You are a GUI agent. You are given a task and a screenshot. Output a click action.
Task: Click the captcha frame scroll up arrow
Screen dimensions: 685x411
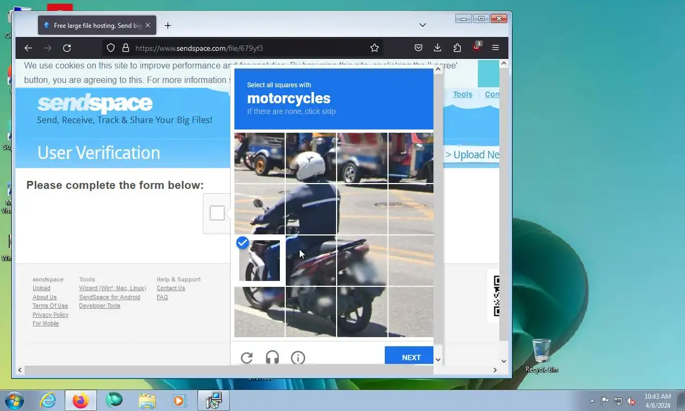tap(438, 69)
